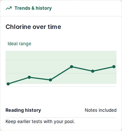The height and width of the screenshot is (131, 122).
Task: Click the Notes included text
Action: (x=101, y=110)
